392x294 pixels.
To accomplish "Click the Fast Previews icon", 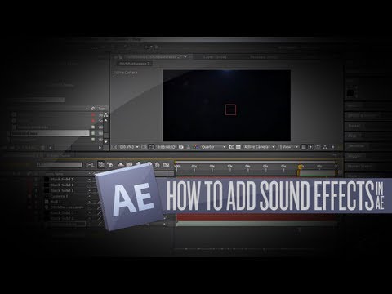I will coord(310,147).
